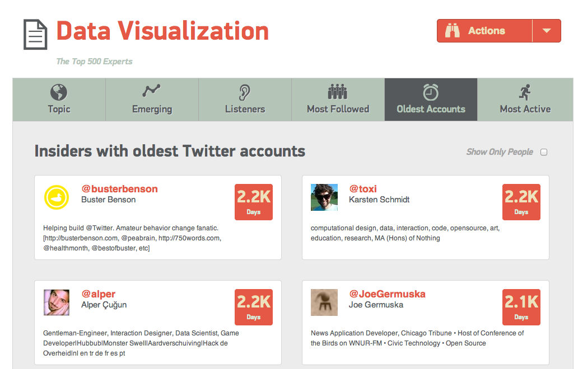Viewport: 578px width, 369px height.
Task: Click the globe icon for Topic
Action: (59, 92)
